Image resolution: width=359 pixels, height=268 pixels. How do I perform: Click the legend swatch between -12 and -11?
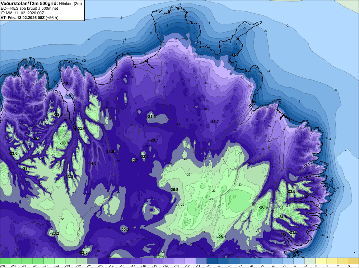click(190, 261)
